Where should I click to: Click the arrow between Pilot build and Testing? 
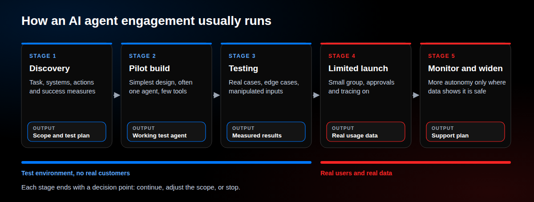[216, 95]
